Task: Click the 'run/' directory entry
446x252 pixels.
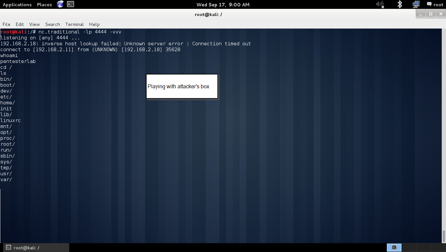Action: [x=6, y=150]
